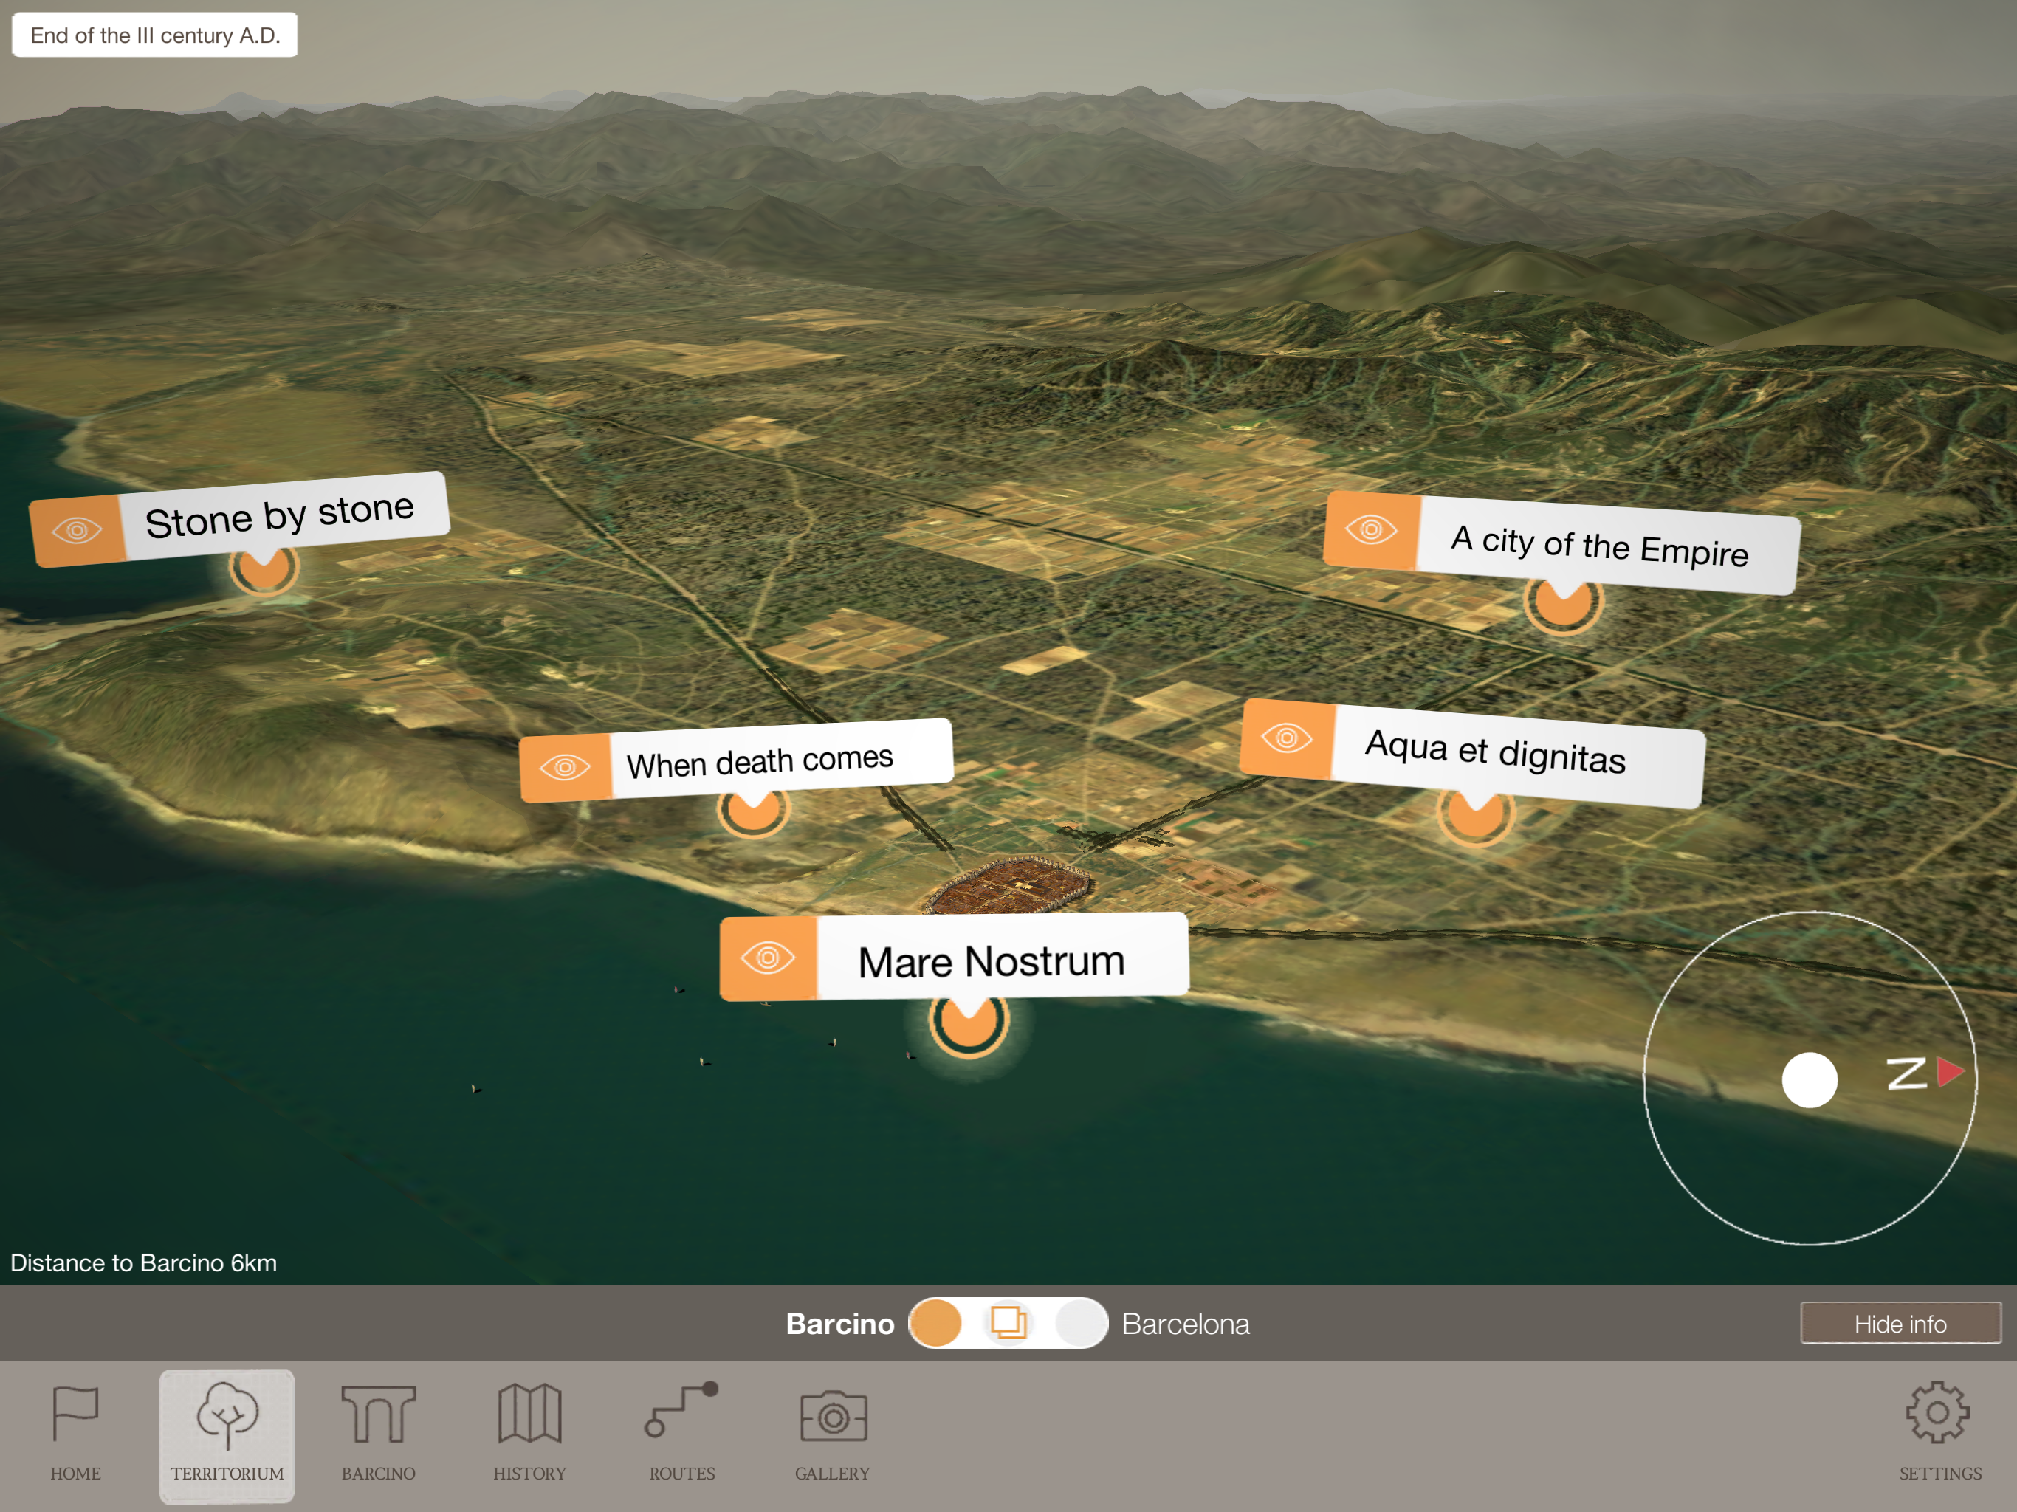Open the History map icon
The image size is (2017, 1512).
[530, 1414]
